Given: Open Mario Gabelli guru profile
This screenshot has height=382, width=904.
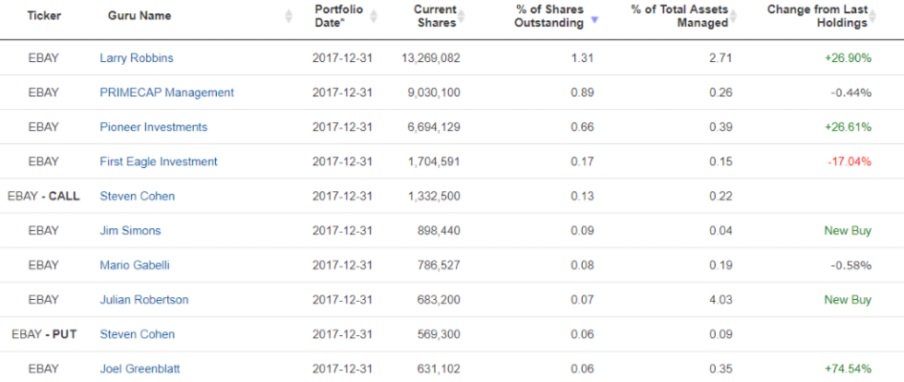Looking at the screenshot, I should pyautogui.click(x=135, y=265).
